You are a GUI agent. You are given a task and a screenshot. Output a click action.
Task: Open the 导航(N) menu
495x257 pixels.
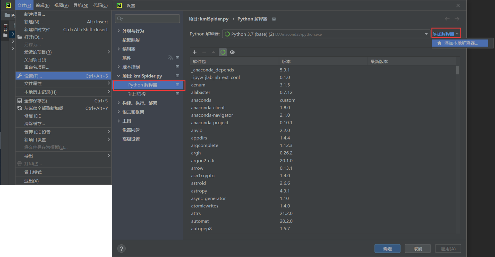81,5
